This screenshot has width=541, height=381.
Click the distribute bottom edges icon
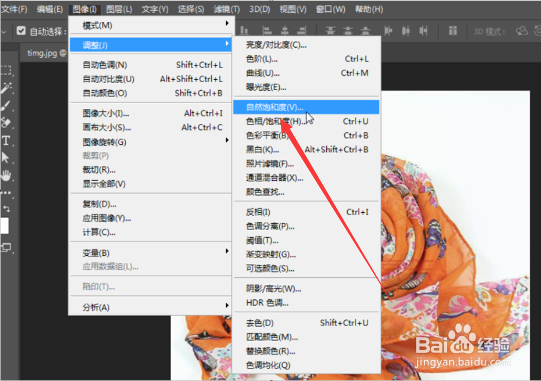tap(366, 31)
